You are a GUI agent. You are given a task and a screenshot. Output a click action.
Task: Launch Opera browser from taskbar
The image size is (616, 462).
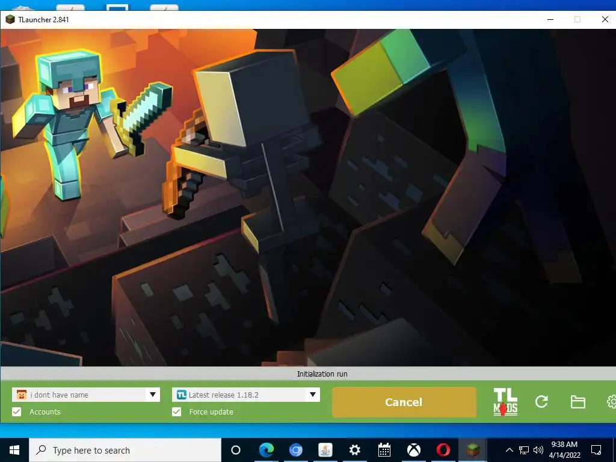[x=443, y=450]
